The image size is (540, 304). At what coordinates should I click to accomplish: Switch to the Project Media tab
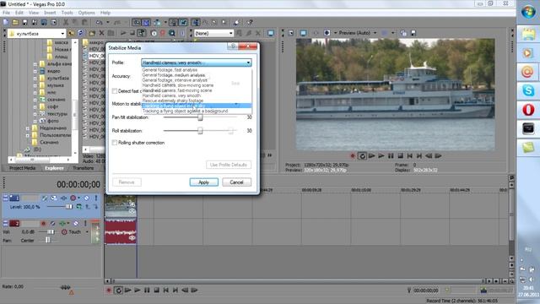[23, 168]
